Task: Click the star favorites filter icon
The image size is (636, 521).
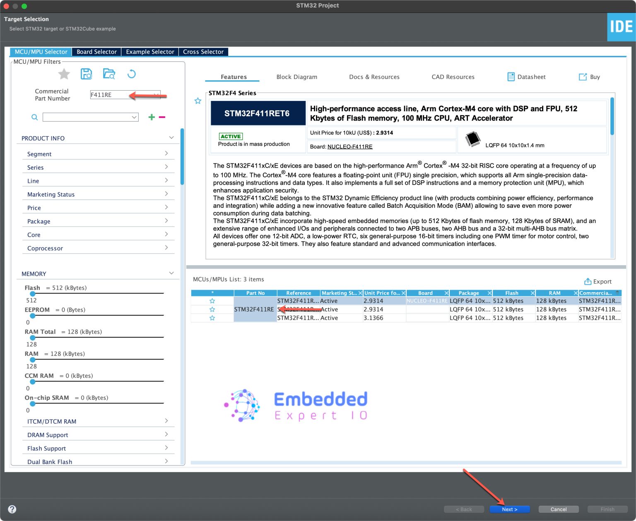Action: 64,74
